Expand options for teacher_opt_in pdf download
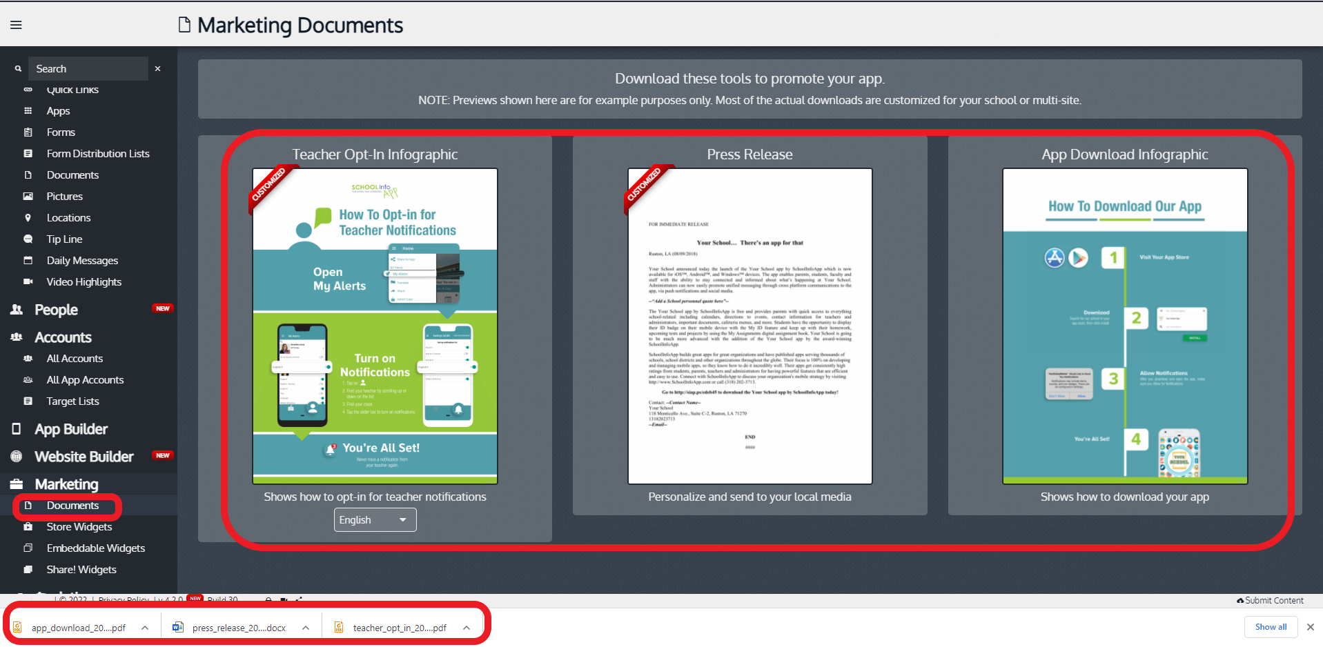Viewport: 1323px width, 647px height. click(x=467, y=628)
